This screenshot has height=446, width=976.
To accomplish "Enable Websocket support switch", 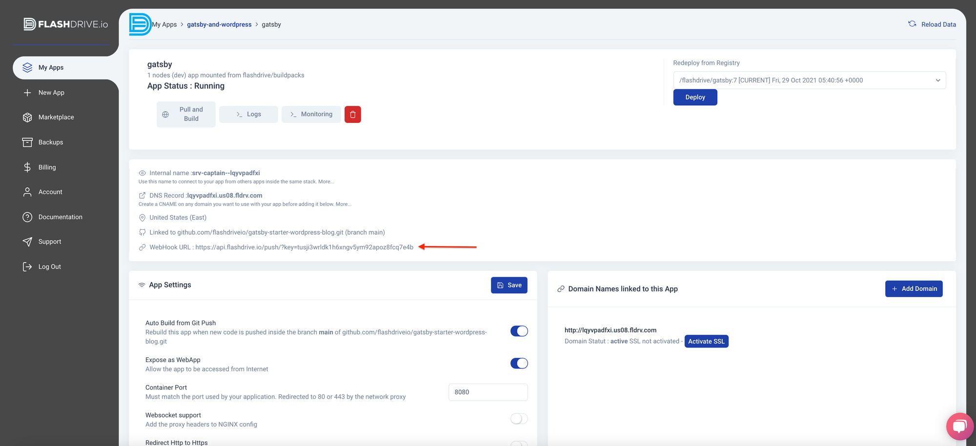I will click(x=519, y=419).
